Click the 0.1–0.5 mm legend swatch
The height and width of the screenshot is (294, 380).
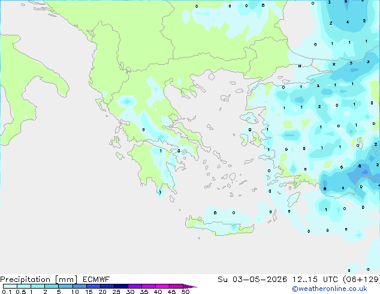click(10, 286)
